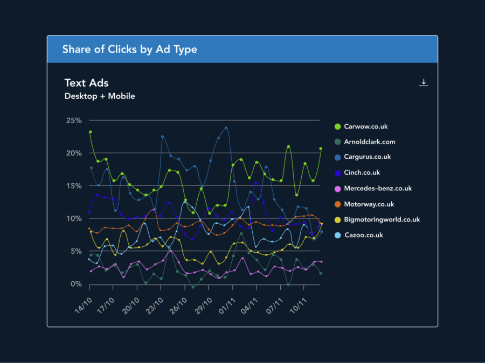The image size is (485, 363).
Task: Click the light blue Cazoo.co.uk legend marker
Action: coord(337,235)
